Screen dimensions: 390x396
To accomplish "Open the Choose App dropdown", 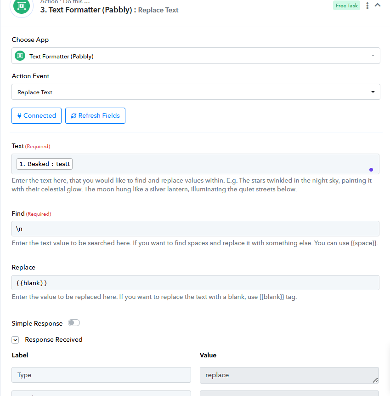I will coord(196,56).
